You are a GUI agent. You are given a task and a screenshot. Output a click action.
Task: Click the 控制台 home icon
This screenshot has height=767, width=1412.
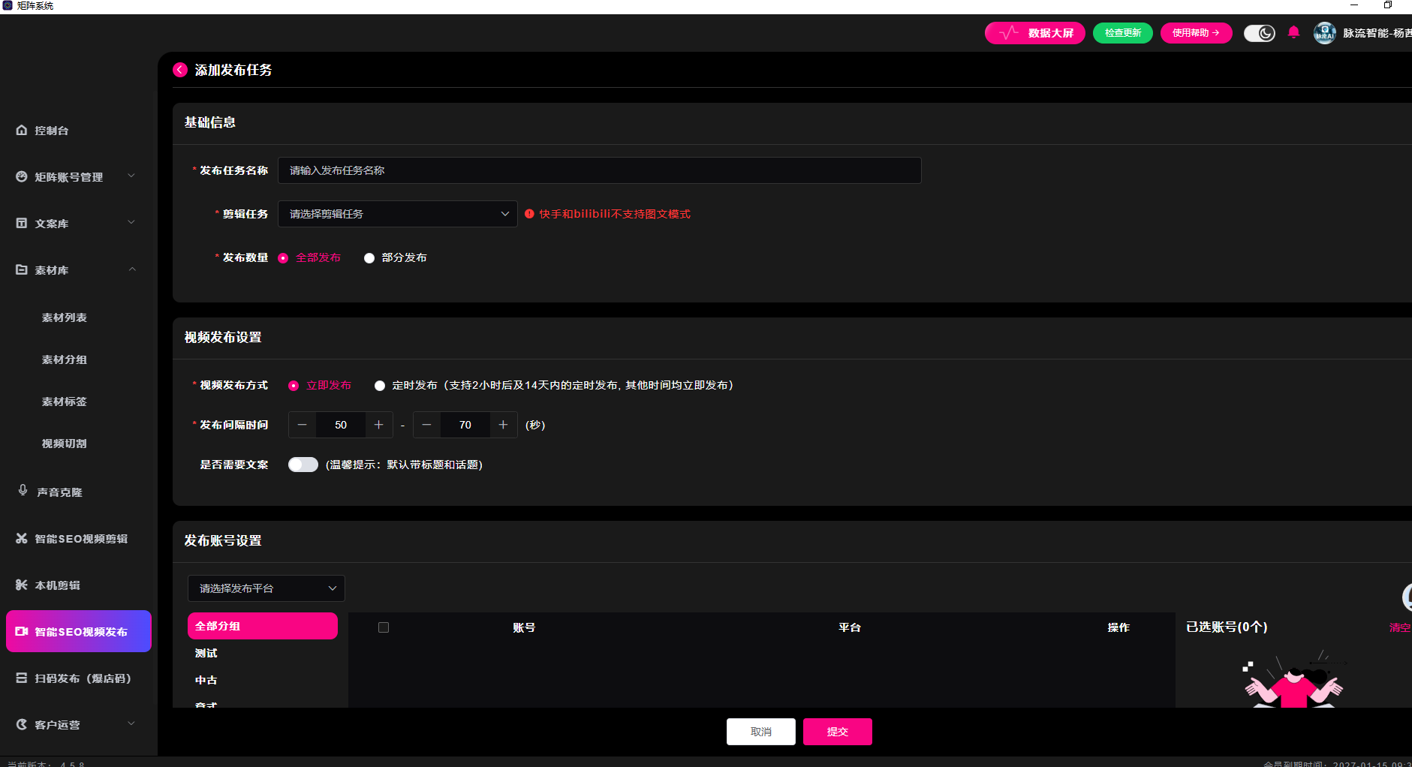pos(22,130)
